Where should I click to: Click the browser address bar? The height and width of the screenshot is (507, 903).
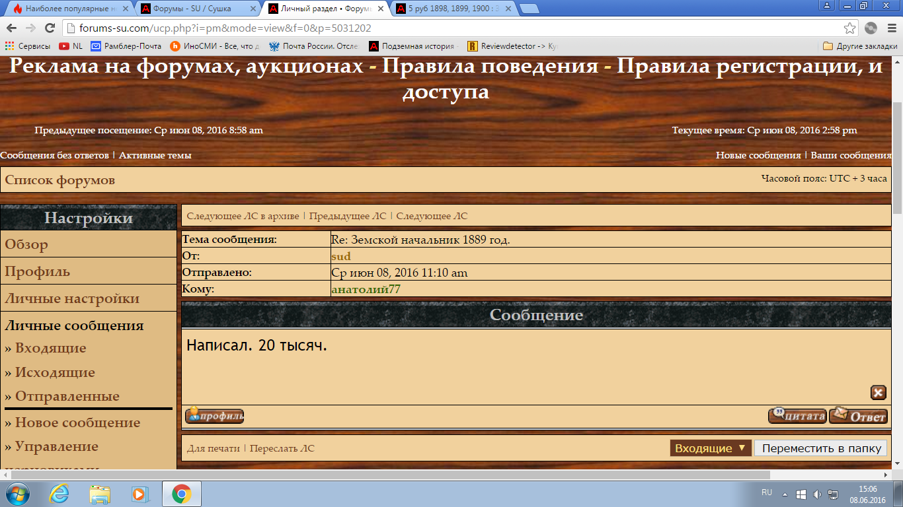click(x=456, y=28)
